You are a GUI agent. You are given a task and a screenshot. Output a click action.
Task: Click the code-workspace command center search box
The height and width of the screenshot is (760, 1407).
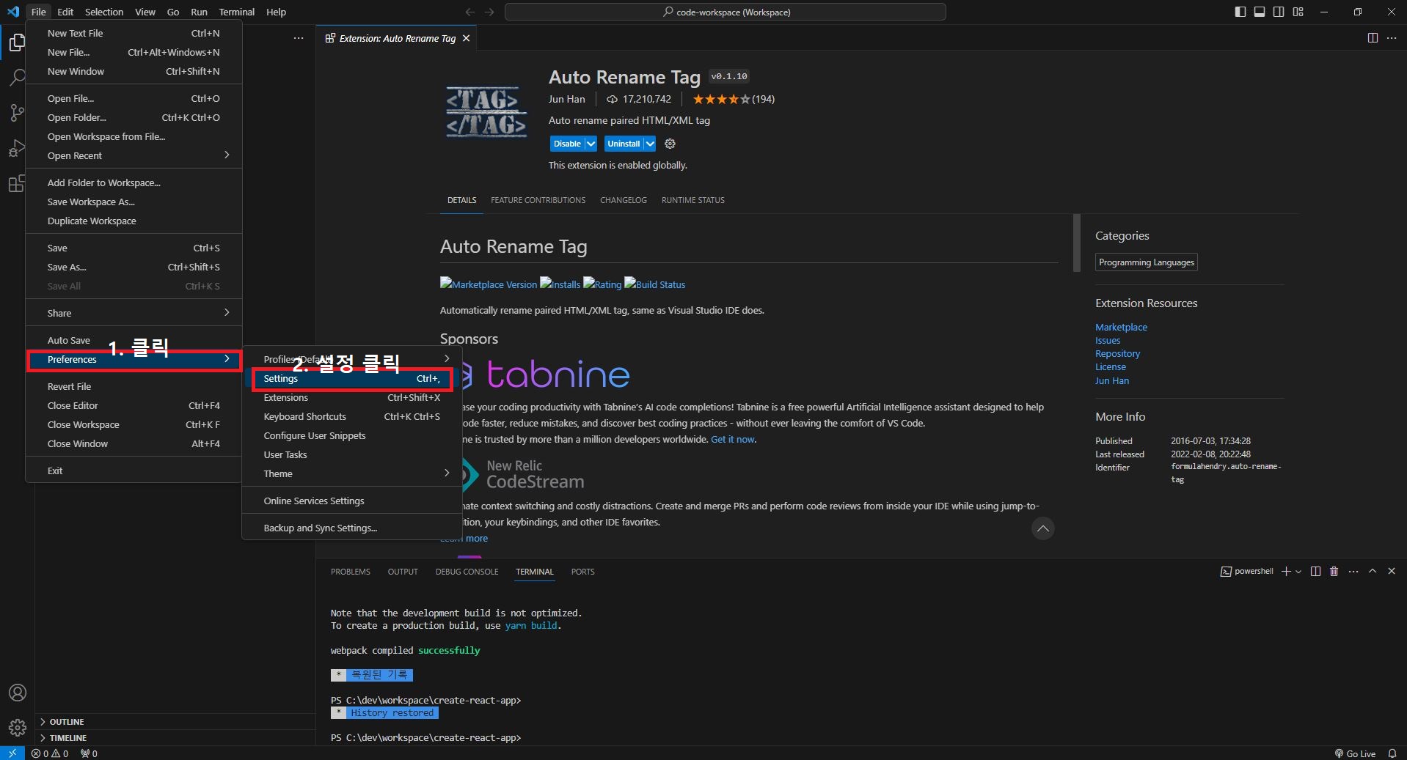point(726,12)
